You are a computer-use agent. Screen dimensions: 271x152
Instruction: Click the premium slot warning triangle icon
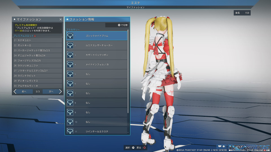tap(35, 36)
